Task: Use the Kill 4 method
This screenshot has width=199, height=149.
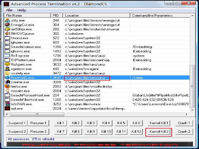Action: point(106,123)
